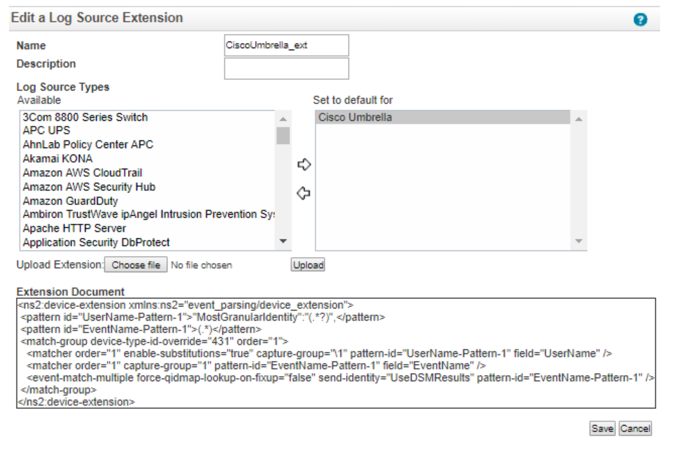Click inside Extension Document text area
Image resolution: width=690 pixels, height=453 pixels.
(x=336, y=353)
